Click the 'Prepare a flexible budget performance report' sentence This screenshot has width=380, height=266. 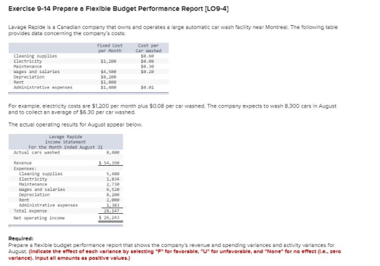click(171, 248)
